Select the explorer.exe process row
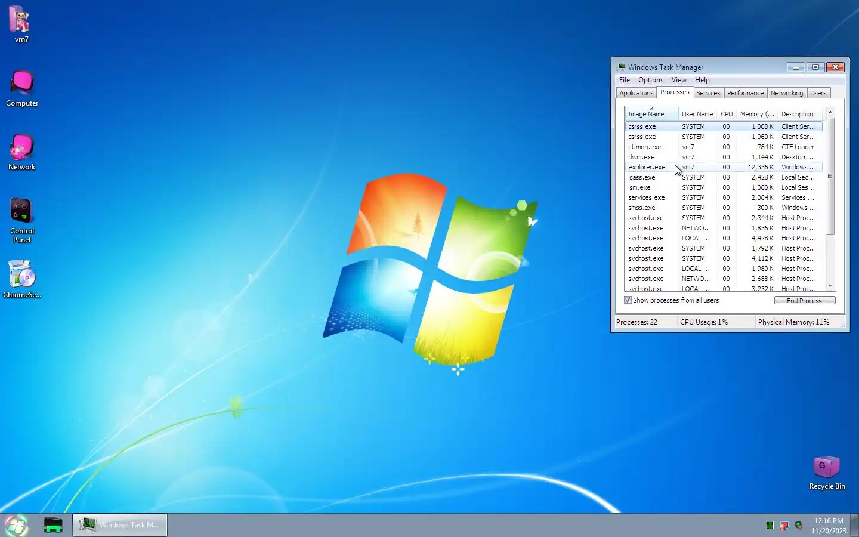The width and height of the screenshot is (859, 537). click(x=724, y=167)
